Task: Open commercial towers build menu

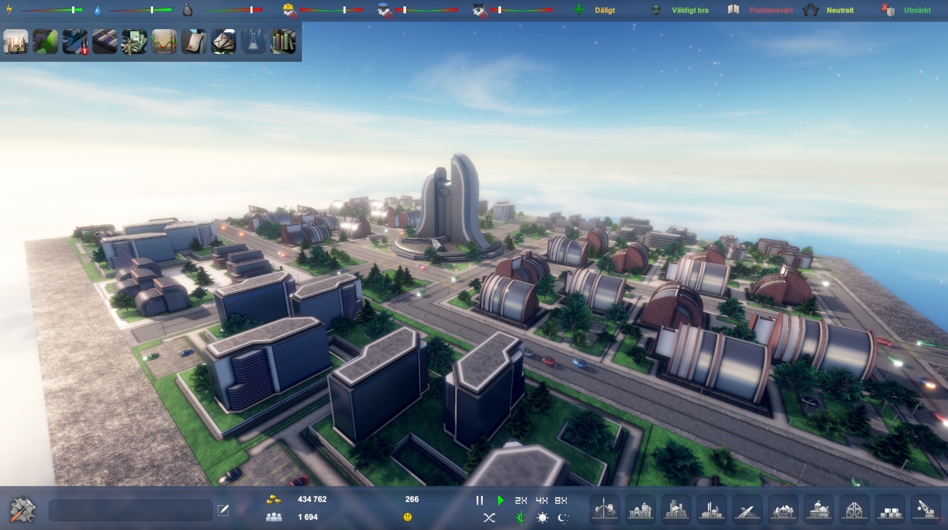Action: (676, 509)
